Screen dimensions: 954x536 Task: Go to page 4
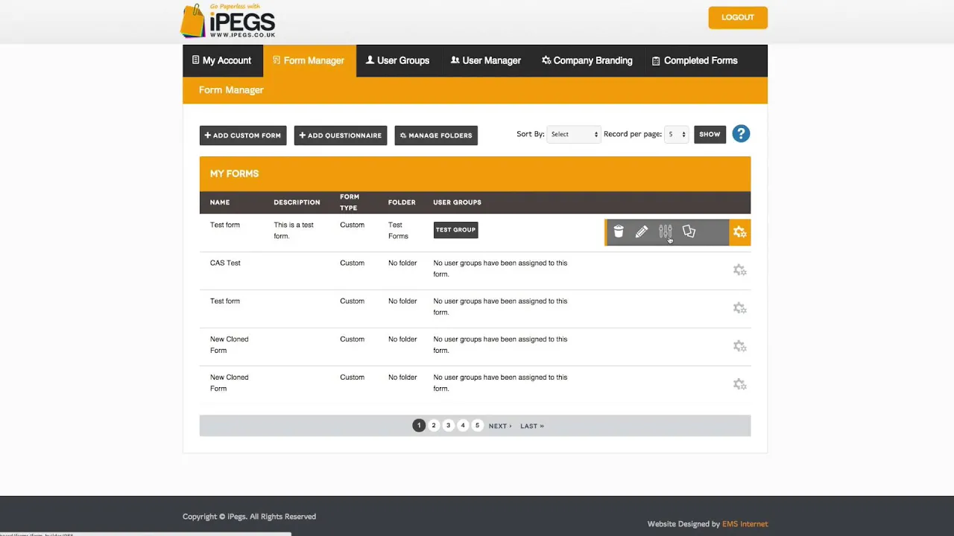[x=463, y=426]
